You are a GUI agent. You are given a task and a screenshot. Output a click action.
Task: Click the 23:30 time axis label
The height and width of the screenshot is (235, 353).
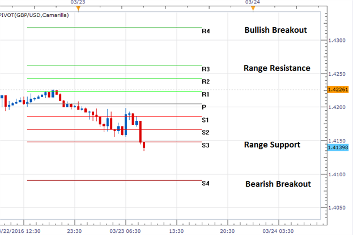75,231
